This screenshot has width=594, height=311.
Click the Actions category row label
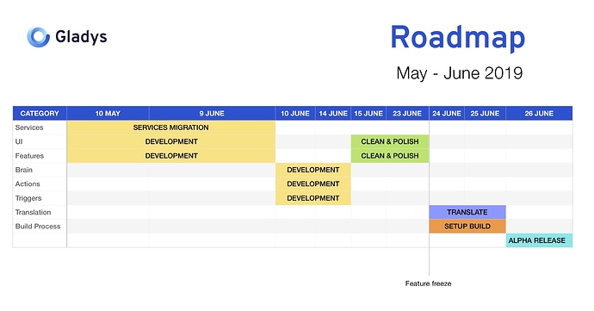tap(28, 184)
